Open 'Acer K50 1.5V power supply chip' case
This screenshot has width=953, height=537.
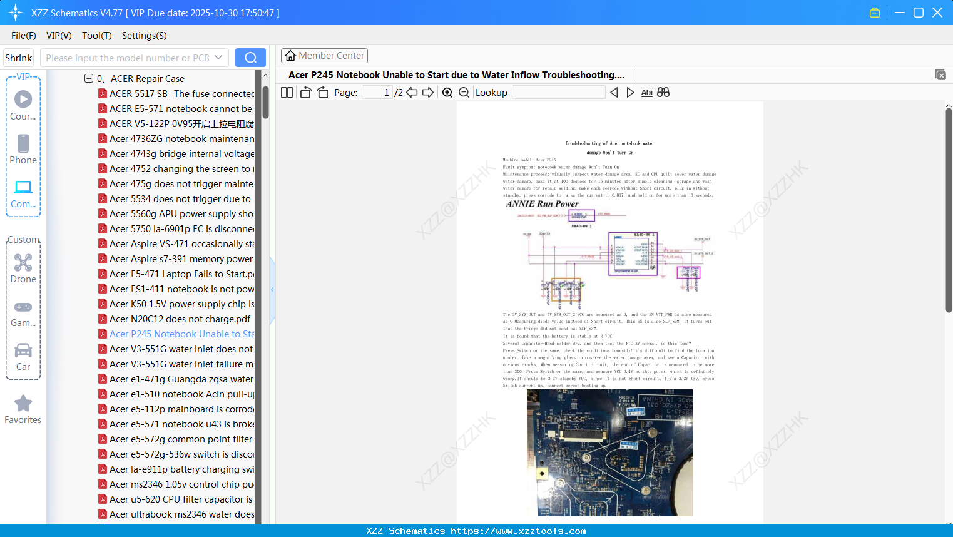coord(176,304)
